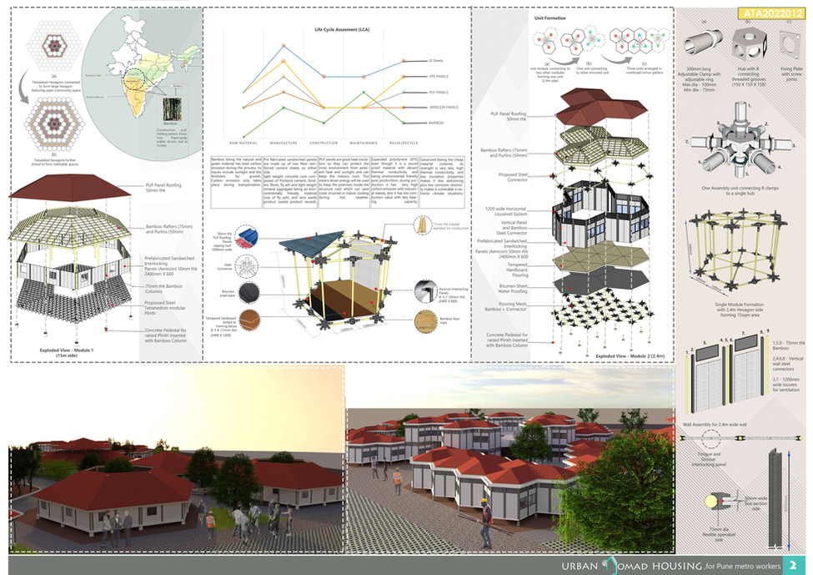Toggle the EPS PANELS legend item

pos(437,77)
